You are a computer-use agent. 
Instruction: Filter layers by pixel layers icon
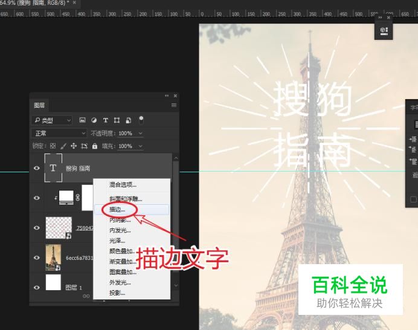(82, 120)
